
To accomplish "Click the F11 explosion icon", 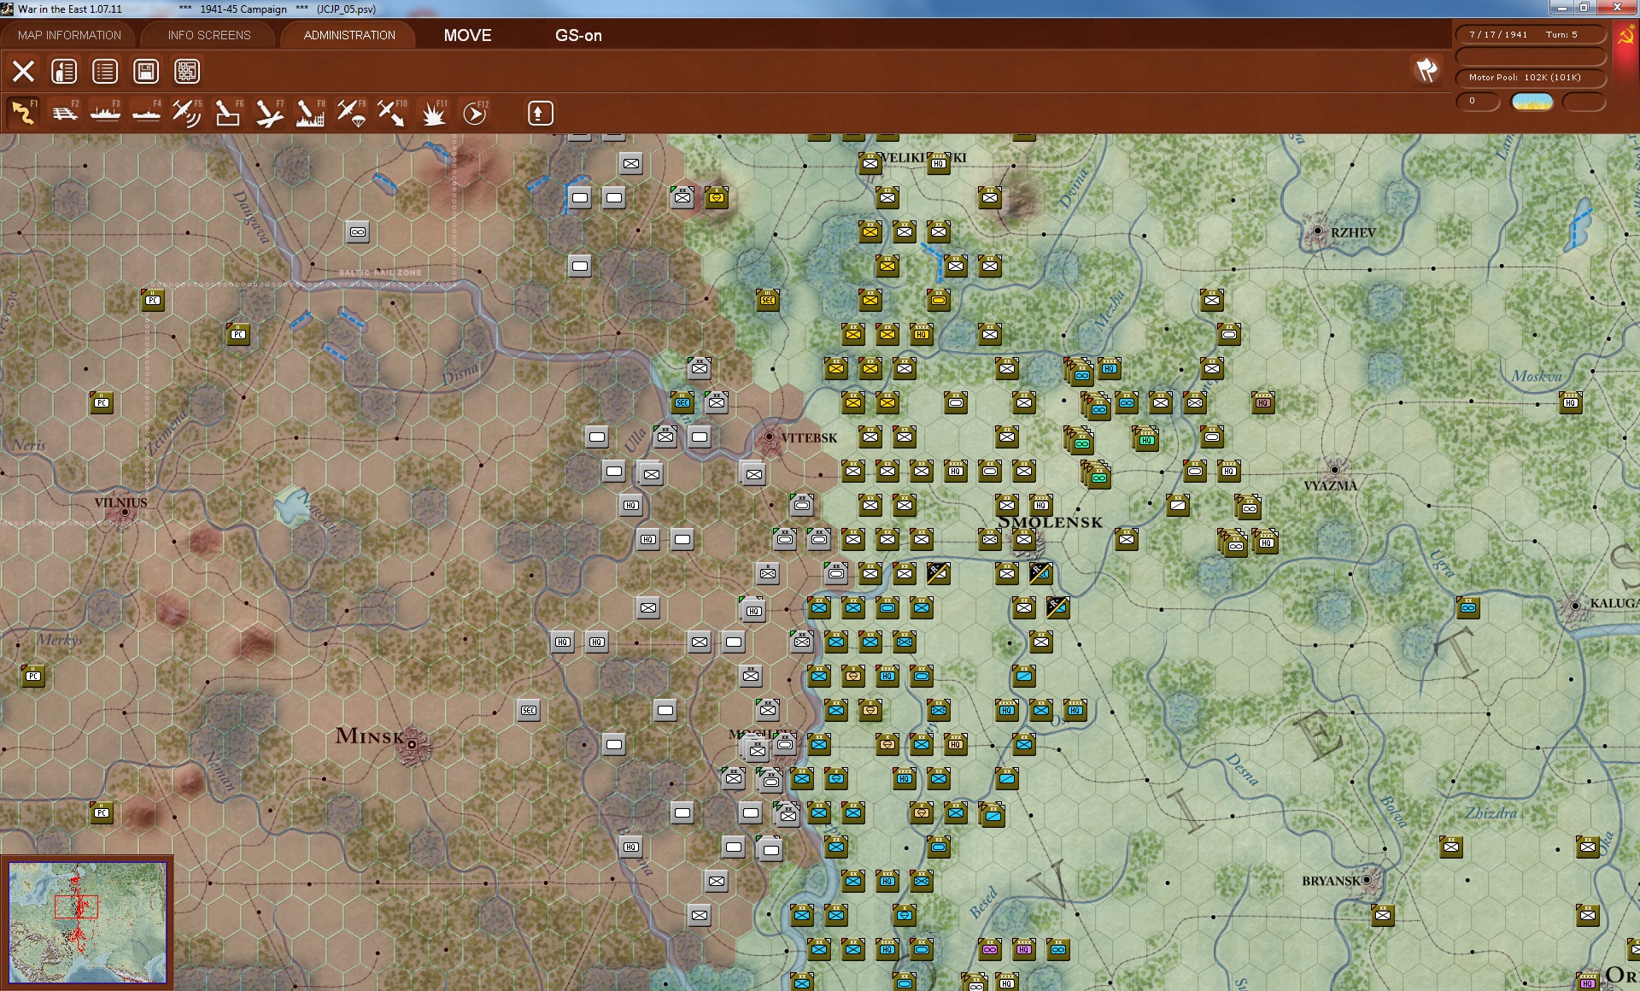I will (433, 113).
